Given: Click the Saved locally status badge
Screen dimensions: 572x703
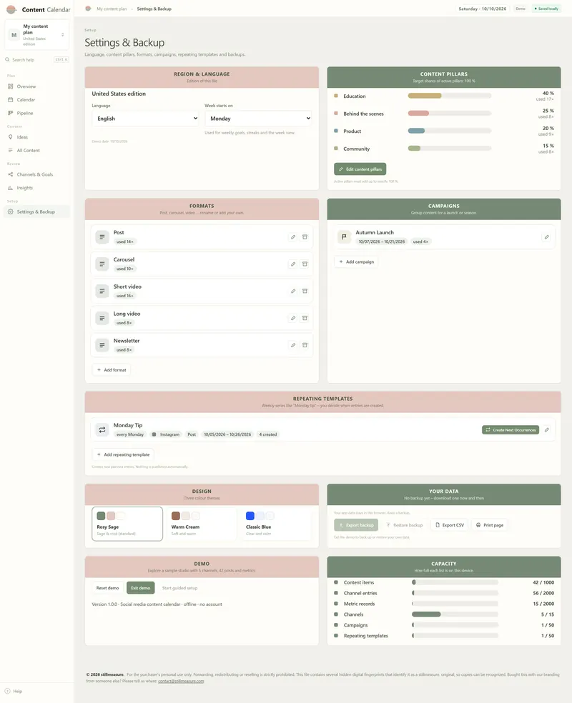Looking at the screenshot, I should tap(546, 9).
